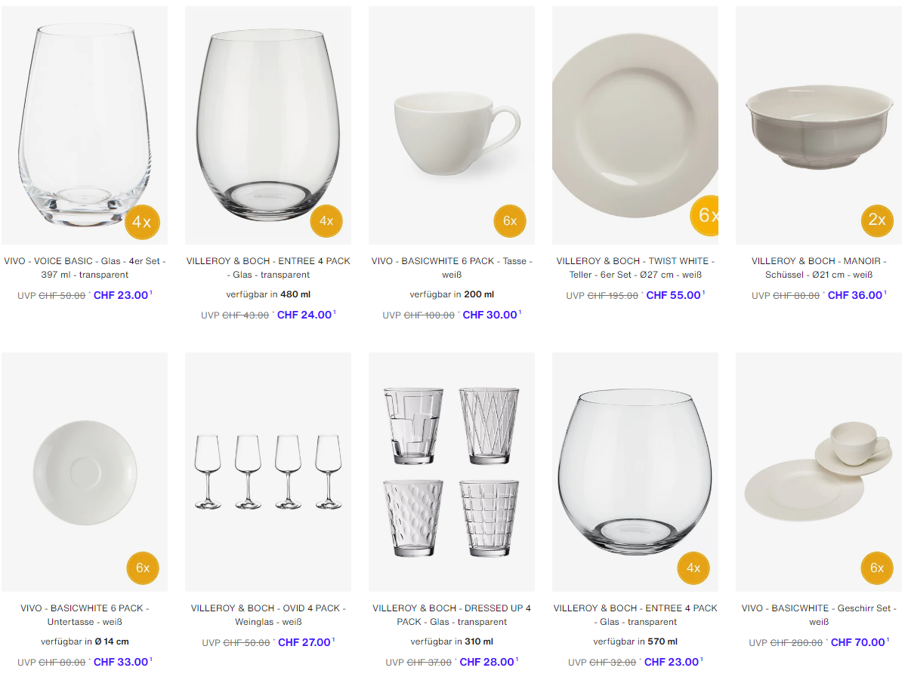Click the 6x badge on Basicwhite Geschirr Set
908x683 pixels.
click(x=877, y=568)
